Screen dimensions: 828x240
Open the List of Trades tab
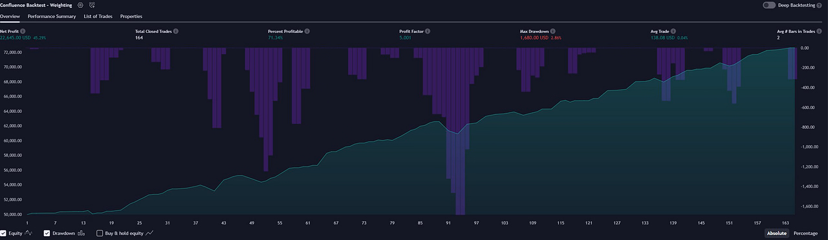(98, 16)
